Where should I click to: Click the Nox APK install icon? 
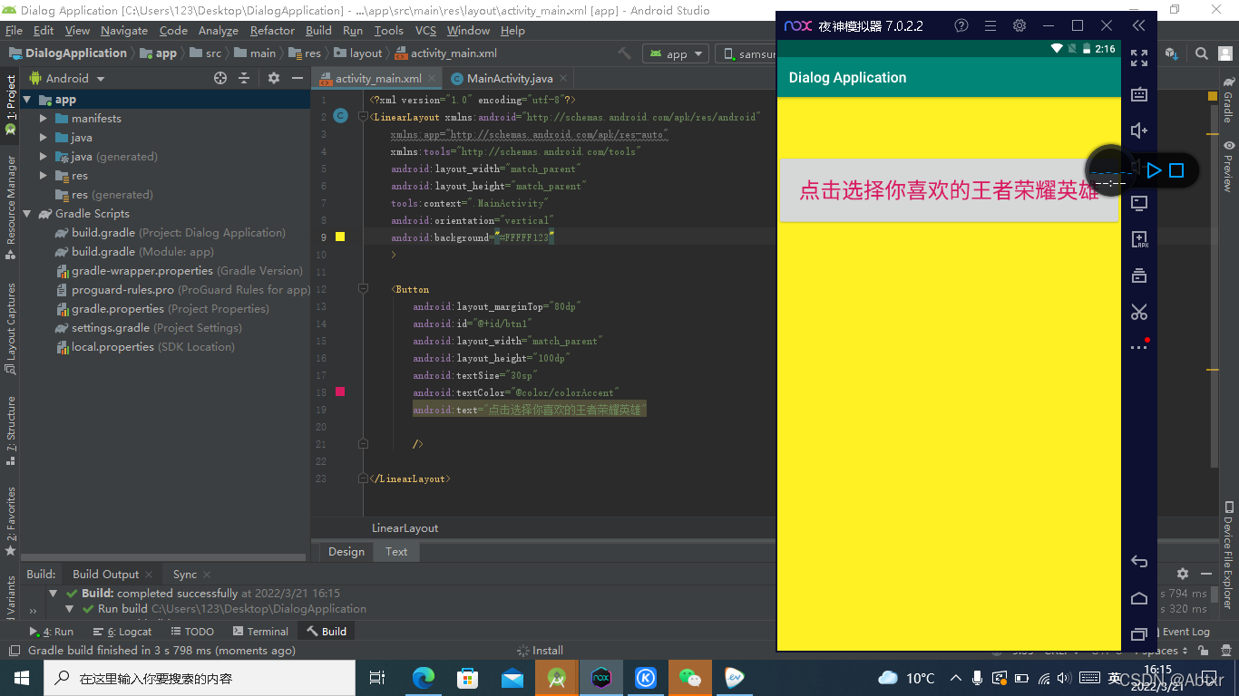(x=1139, y=240)
